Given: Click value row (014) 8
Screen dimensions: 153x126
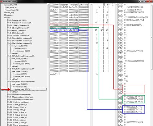Looking at the screenshot, I should coord(122,41).
